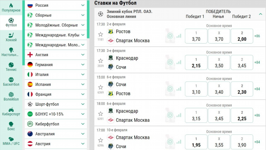Click the green league list scrollbar
Viewport: 266px width, 150px height.
click(88, 19)
